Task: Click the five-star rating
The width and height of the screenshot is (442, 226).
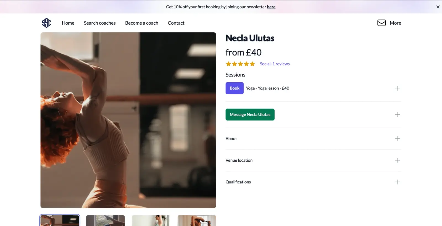Action: 240,64
